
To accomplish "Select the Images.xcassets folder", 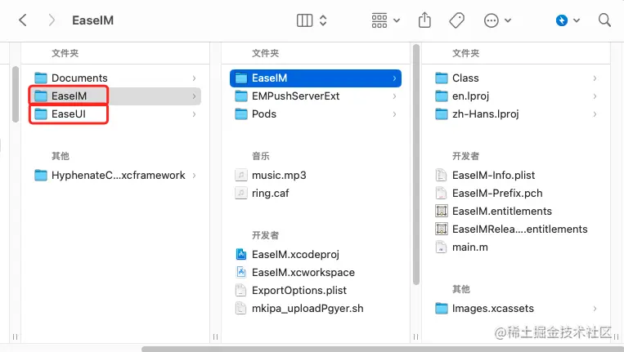I will (x=516, y=308).
